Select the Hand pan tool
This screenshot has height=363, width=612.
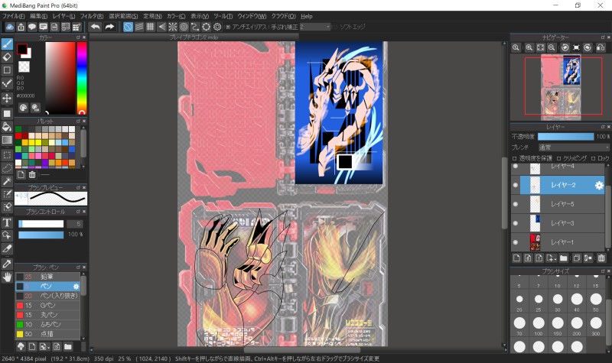point(7,277)
